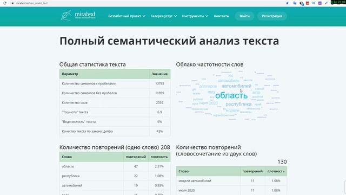Open the Инструменты dropdown

pos(195,16)
